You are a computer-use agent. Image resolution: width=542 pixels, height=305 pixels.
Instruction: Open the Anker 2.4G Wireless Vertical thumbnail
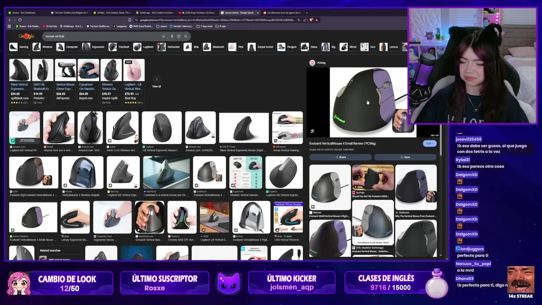(x=122, y=128)
